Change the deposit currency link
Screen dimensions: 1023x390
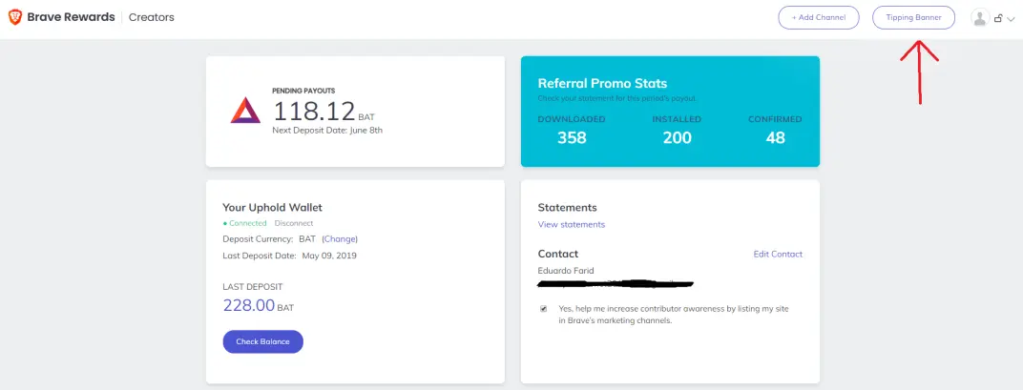click(x=340, y=238)
